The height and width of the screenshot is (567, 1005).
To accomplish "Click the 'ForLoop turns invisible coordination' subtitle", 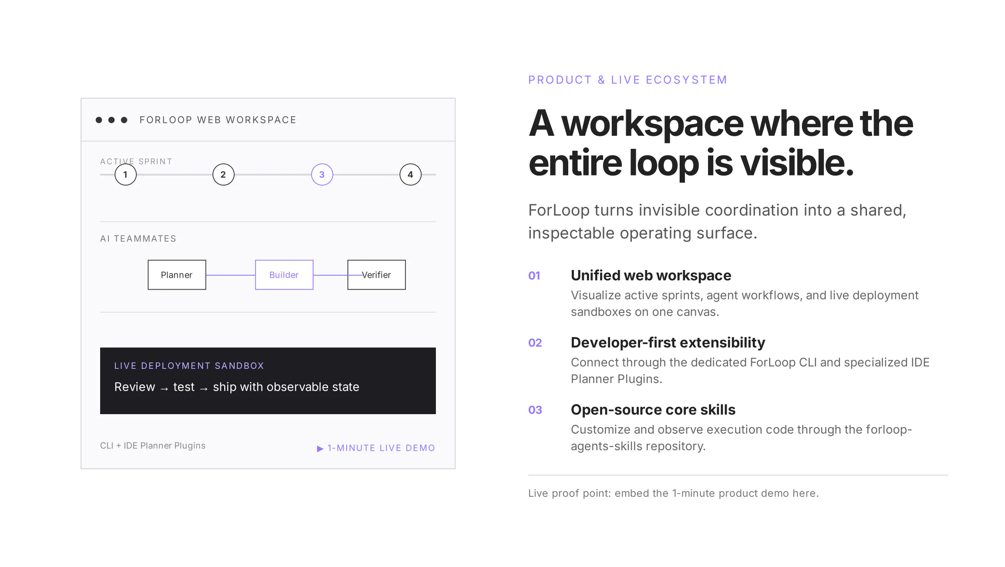I will [x=718, y=222].
